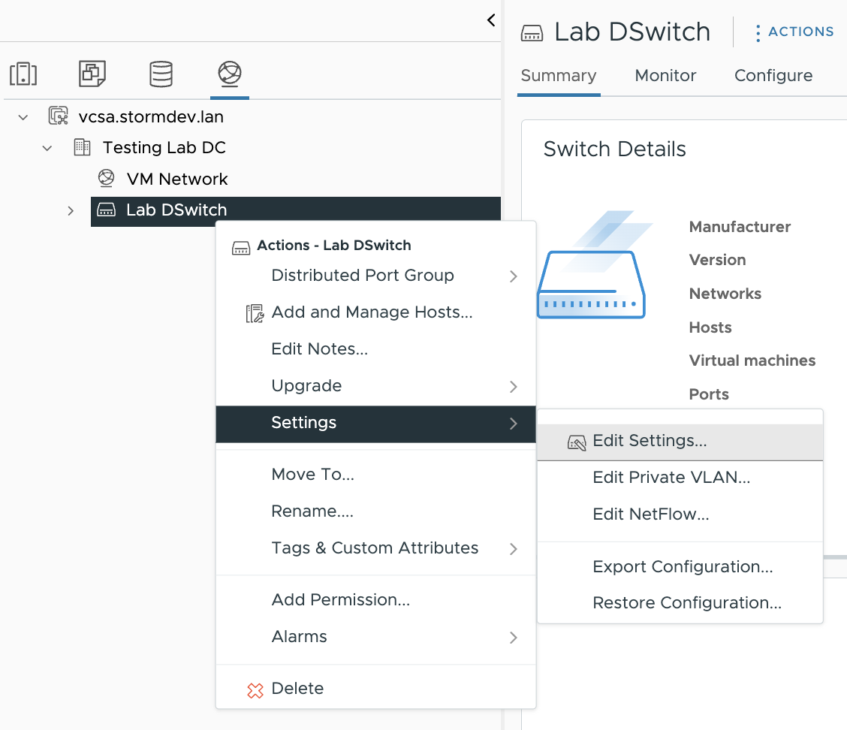The image size is (847, 730).
Task: Choose Edit Settings... from the submenu
Action: [x=650, y=442]
